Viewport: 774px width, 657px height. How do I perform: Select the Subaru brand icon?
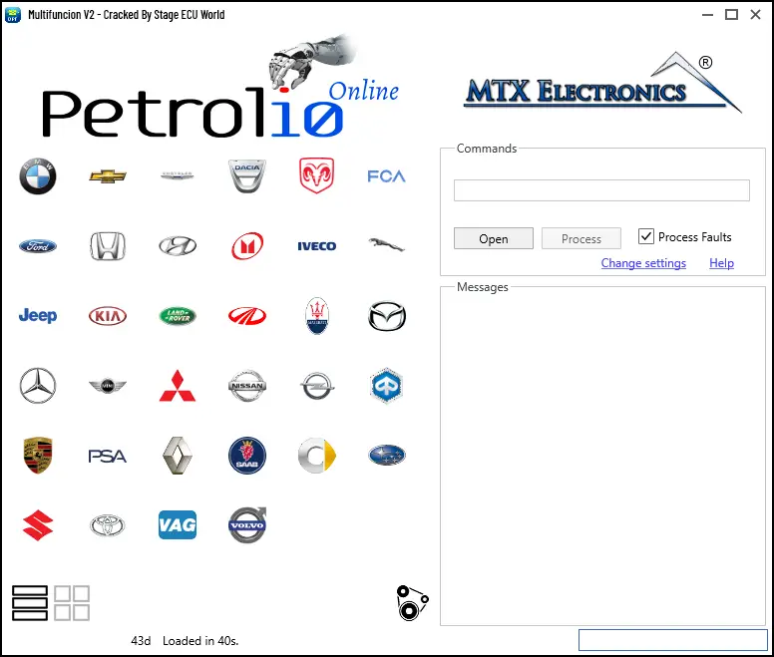pyautogui.click(x=386, y=456)
